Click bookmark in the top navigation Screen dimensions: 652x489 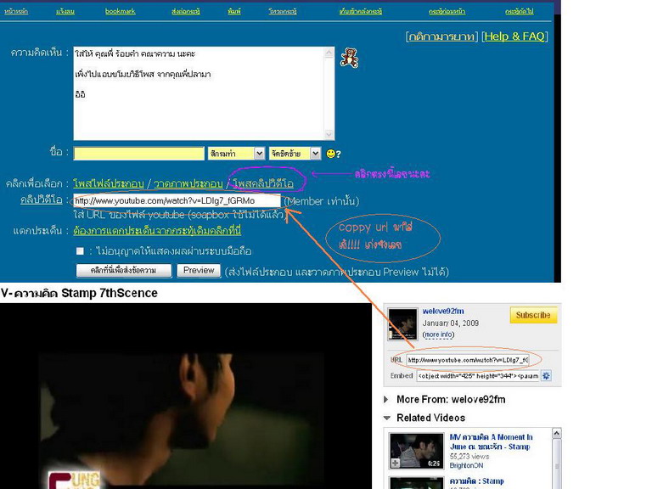(121, 11)
